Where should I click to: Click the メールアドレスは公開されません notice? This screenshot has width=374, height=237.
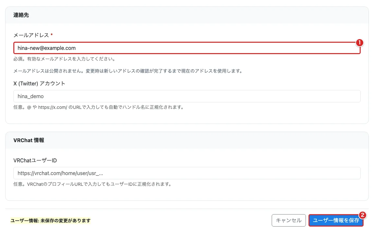(x=128, y=71)
